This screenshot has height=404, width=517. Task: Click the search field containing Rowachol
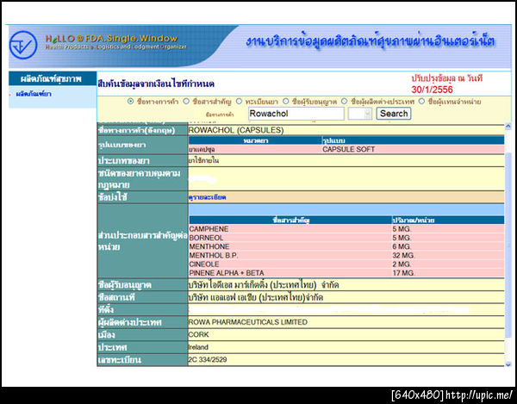tap(296, 114)
